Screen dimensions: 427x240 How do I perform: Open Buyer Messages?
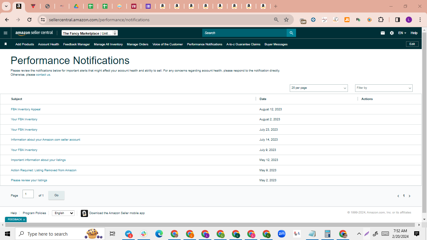pyautogui.click(x=276, y=44)
